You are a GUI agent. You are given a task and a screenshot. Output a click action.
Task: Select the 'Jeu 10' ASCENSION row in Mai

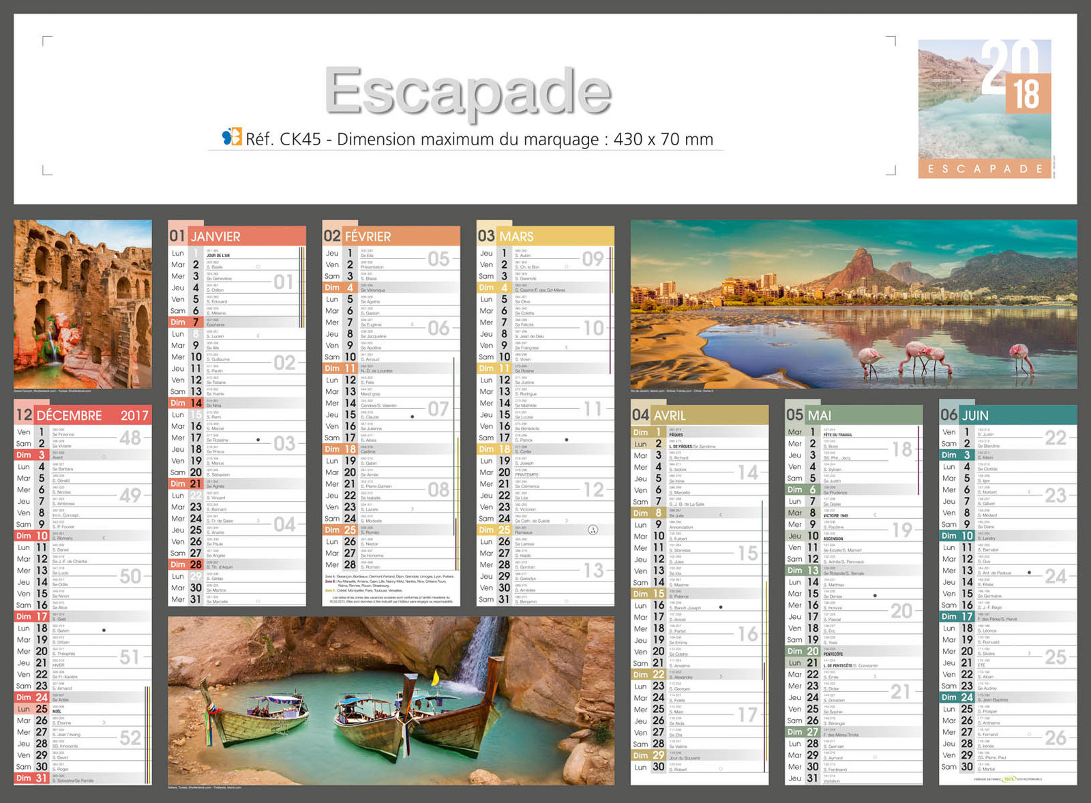tap(854, 536)
